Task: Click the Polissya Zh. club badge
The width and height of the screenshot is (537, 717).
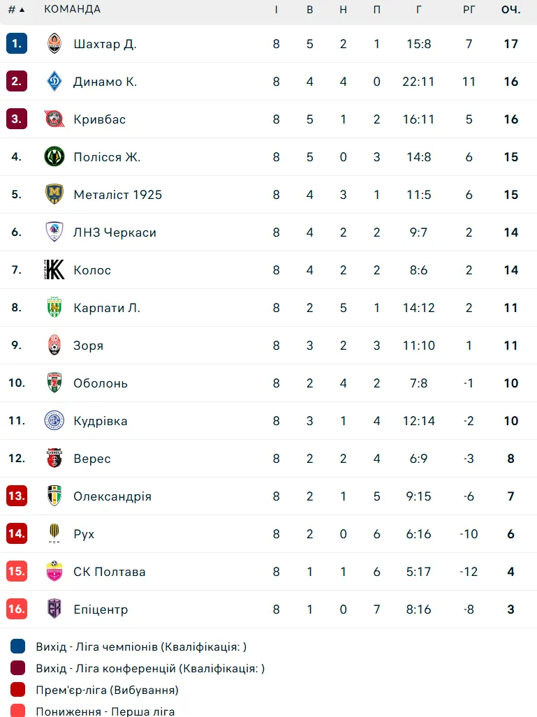Action: [54, 157]
